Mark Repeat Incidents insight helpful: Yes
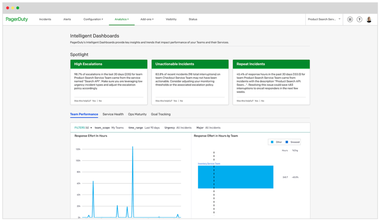This screenshot has width=380, height=224. click(x=256, y=101)
